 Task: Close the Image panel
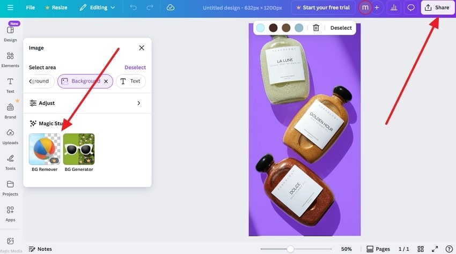pos(142,48)
